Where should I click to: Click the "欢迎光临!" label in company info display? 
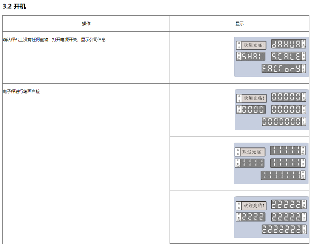(x=254, y=45)
